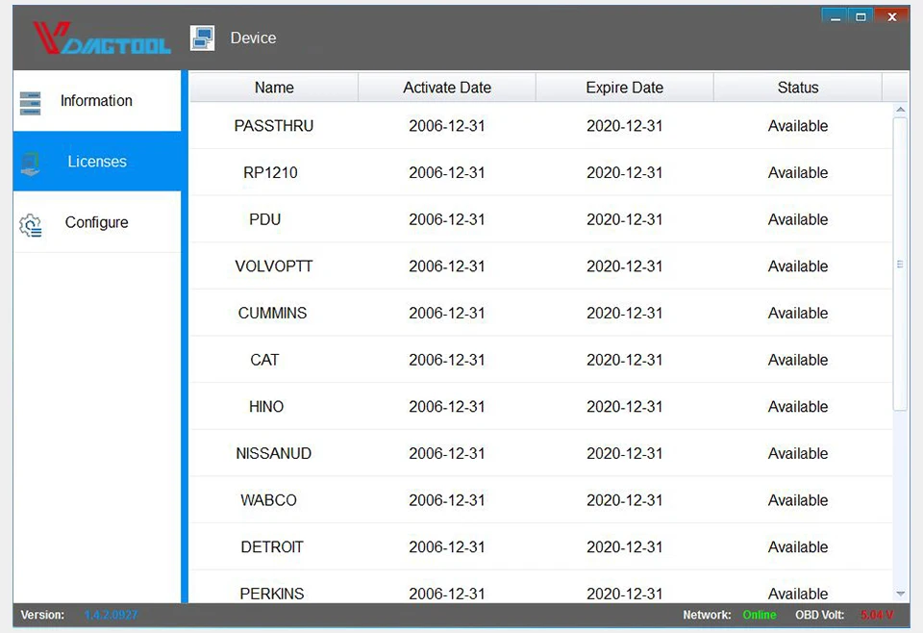Click the version number 1.4.2.0927
Viewport: 923px width, 633px height.
(111, 615)
